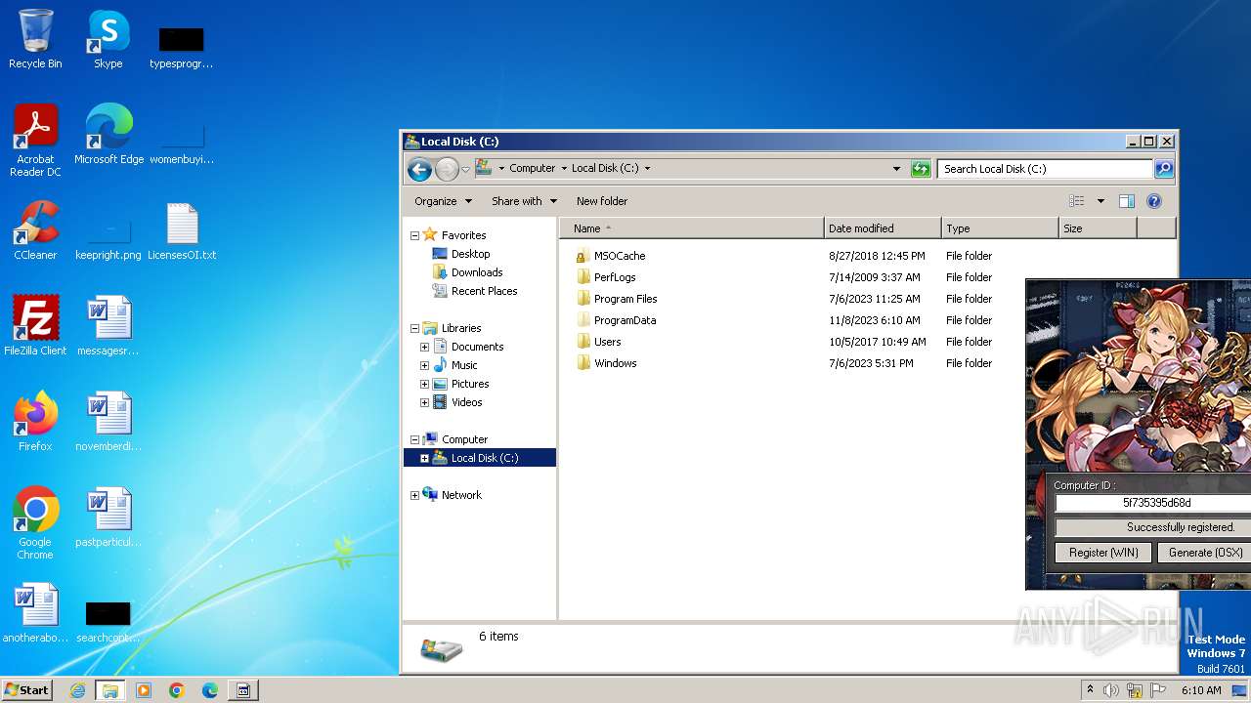
Task: Click the Search Local Disk (C:) field
Action: point(1045,169)
